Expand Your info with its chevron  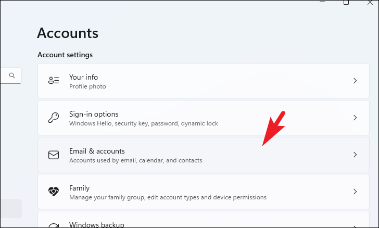[x=355, y=81]
